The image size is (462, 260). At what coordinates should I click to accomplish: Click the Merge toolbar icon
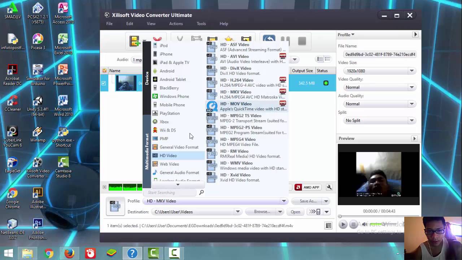coord(196,39)
